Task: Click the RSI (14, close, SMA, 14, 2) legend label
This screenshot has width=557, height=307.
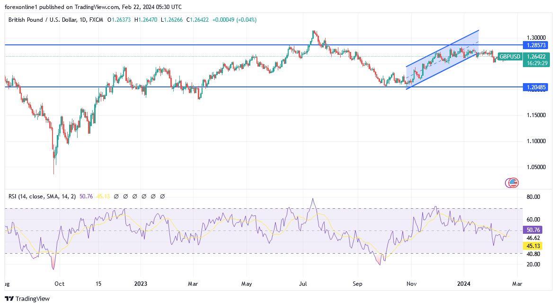Action: [x=43, y=196]
